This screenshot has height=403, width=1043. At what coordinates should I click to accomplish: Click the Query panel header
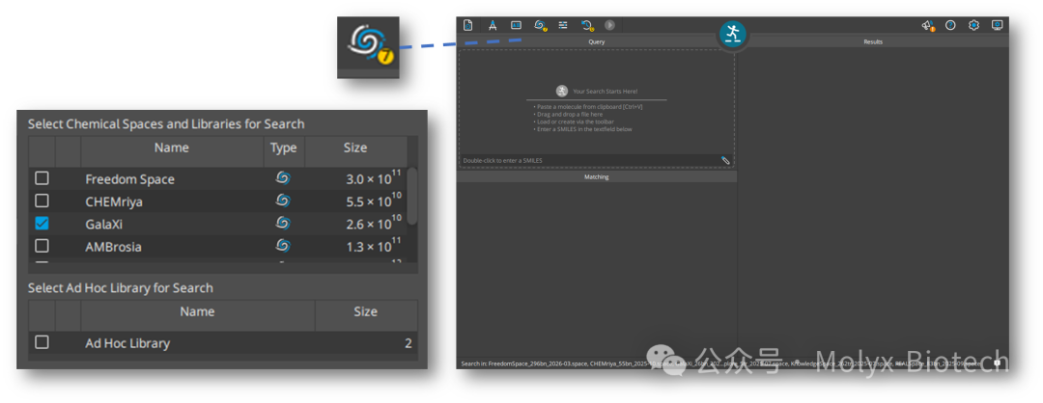597,41
